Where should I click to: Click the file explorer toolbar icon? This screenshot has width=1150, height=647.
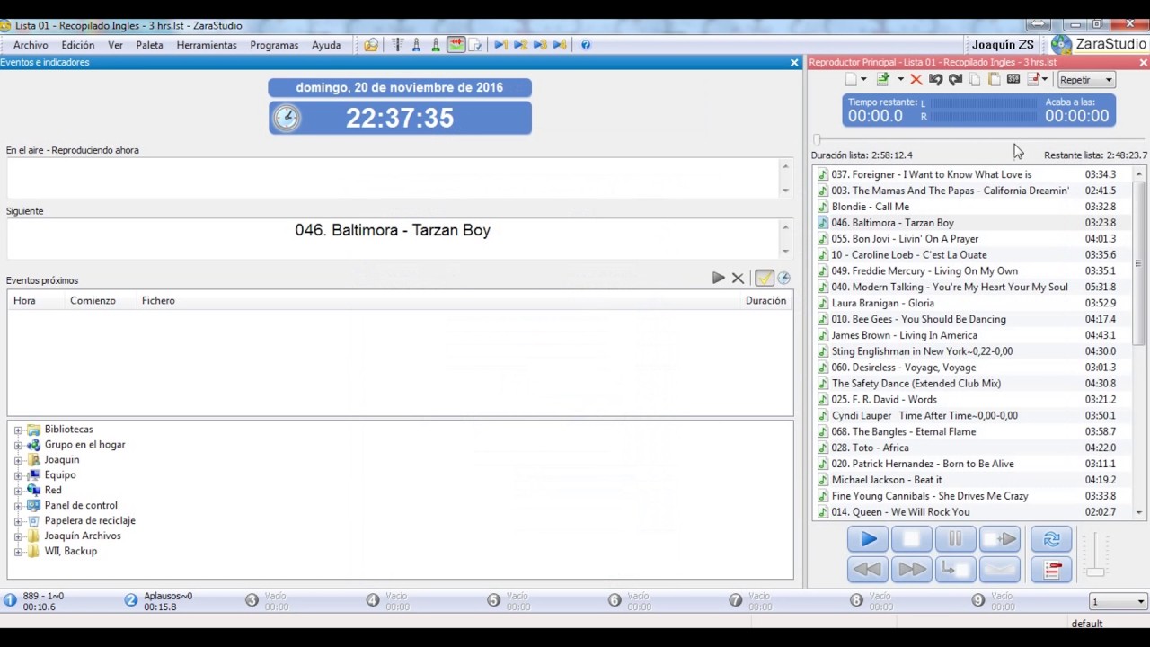pyautogui.click(x=371, y=45)
